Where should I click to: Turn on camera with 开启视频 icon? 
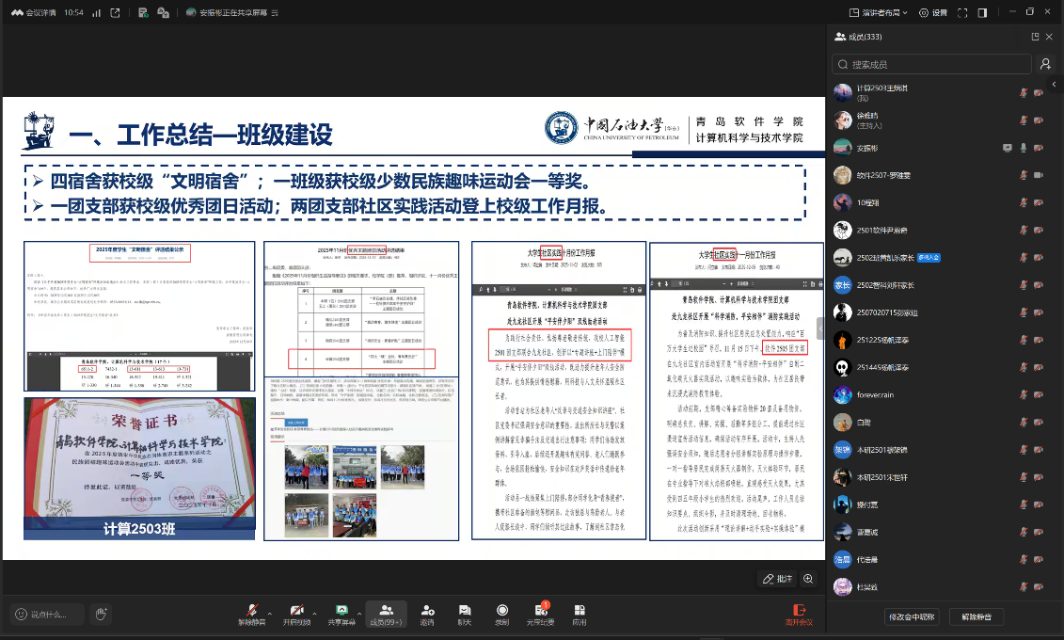pos(296,610)
